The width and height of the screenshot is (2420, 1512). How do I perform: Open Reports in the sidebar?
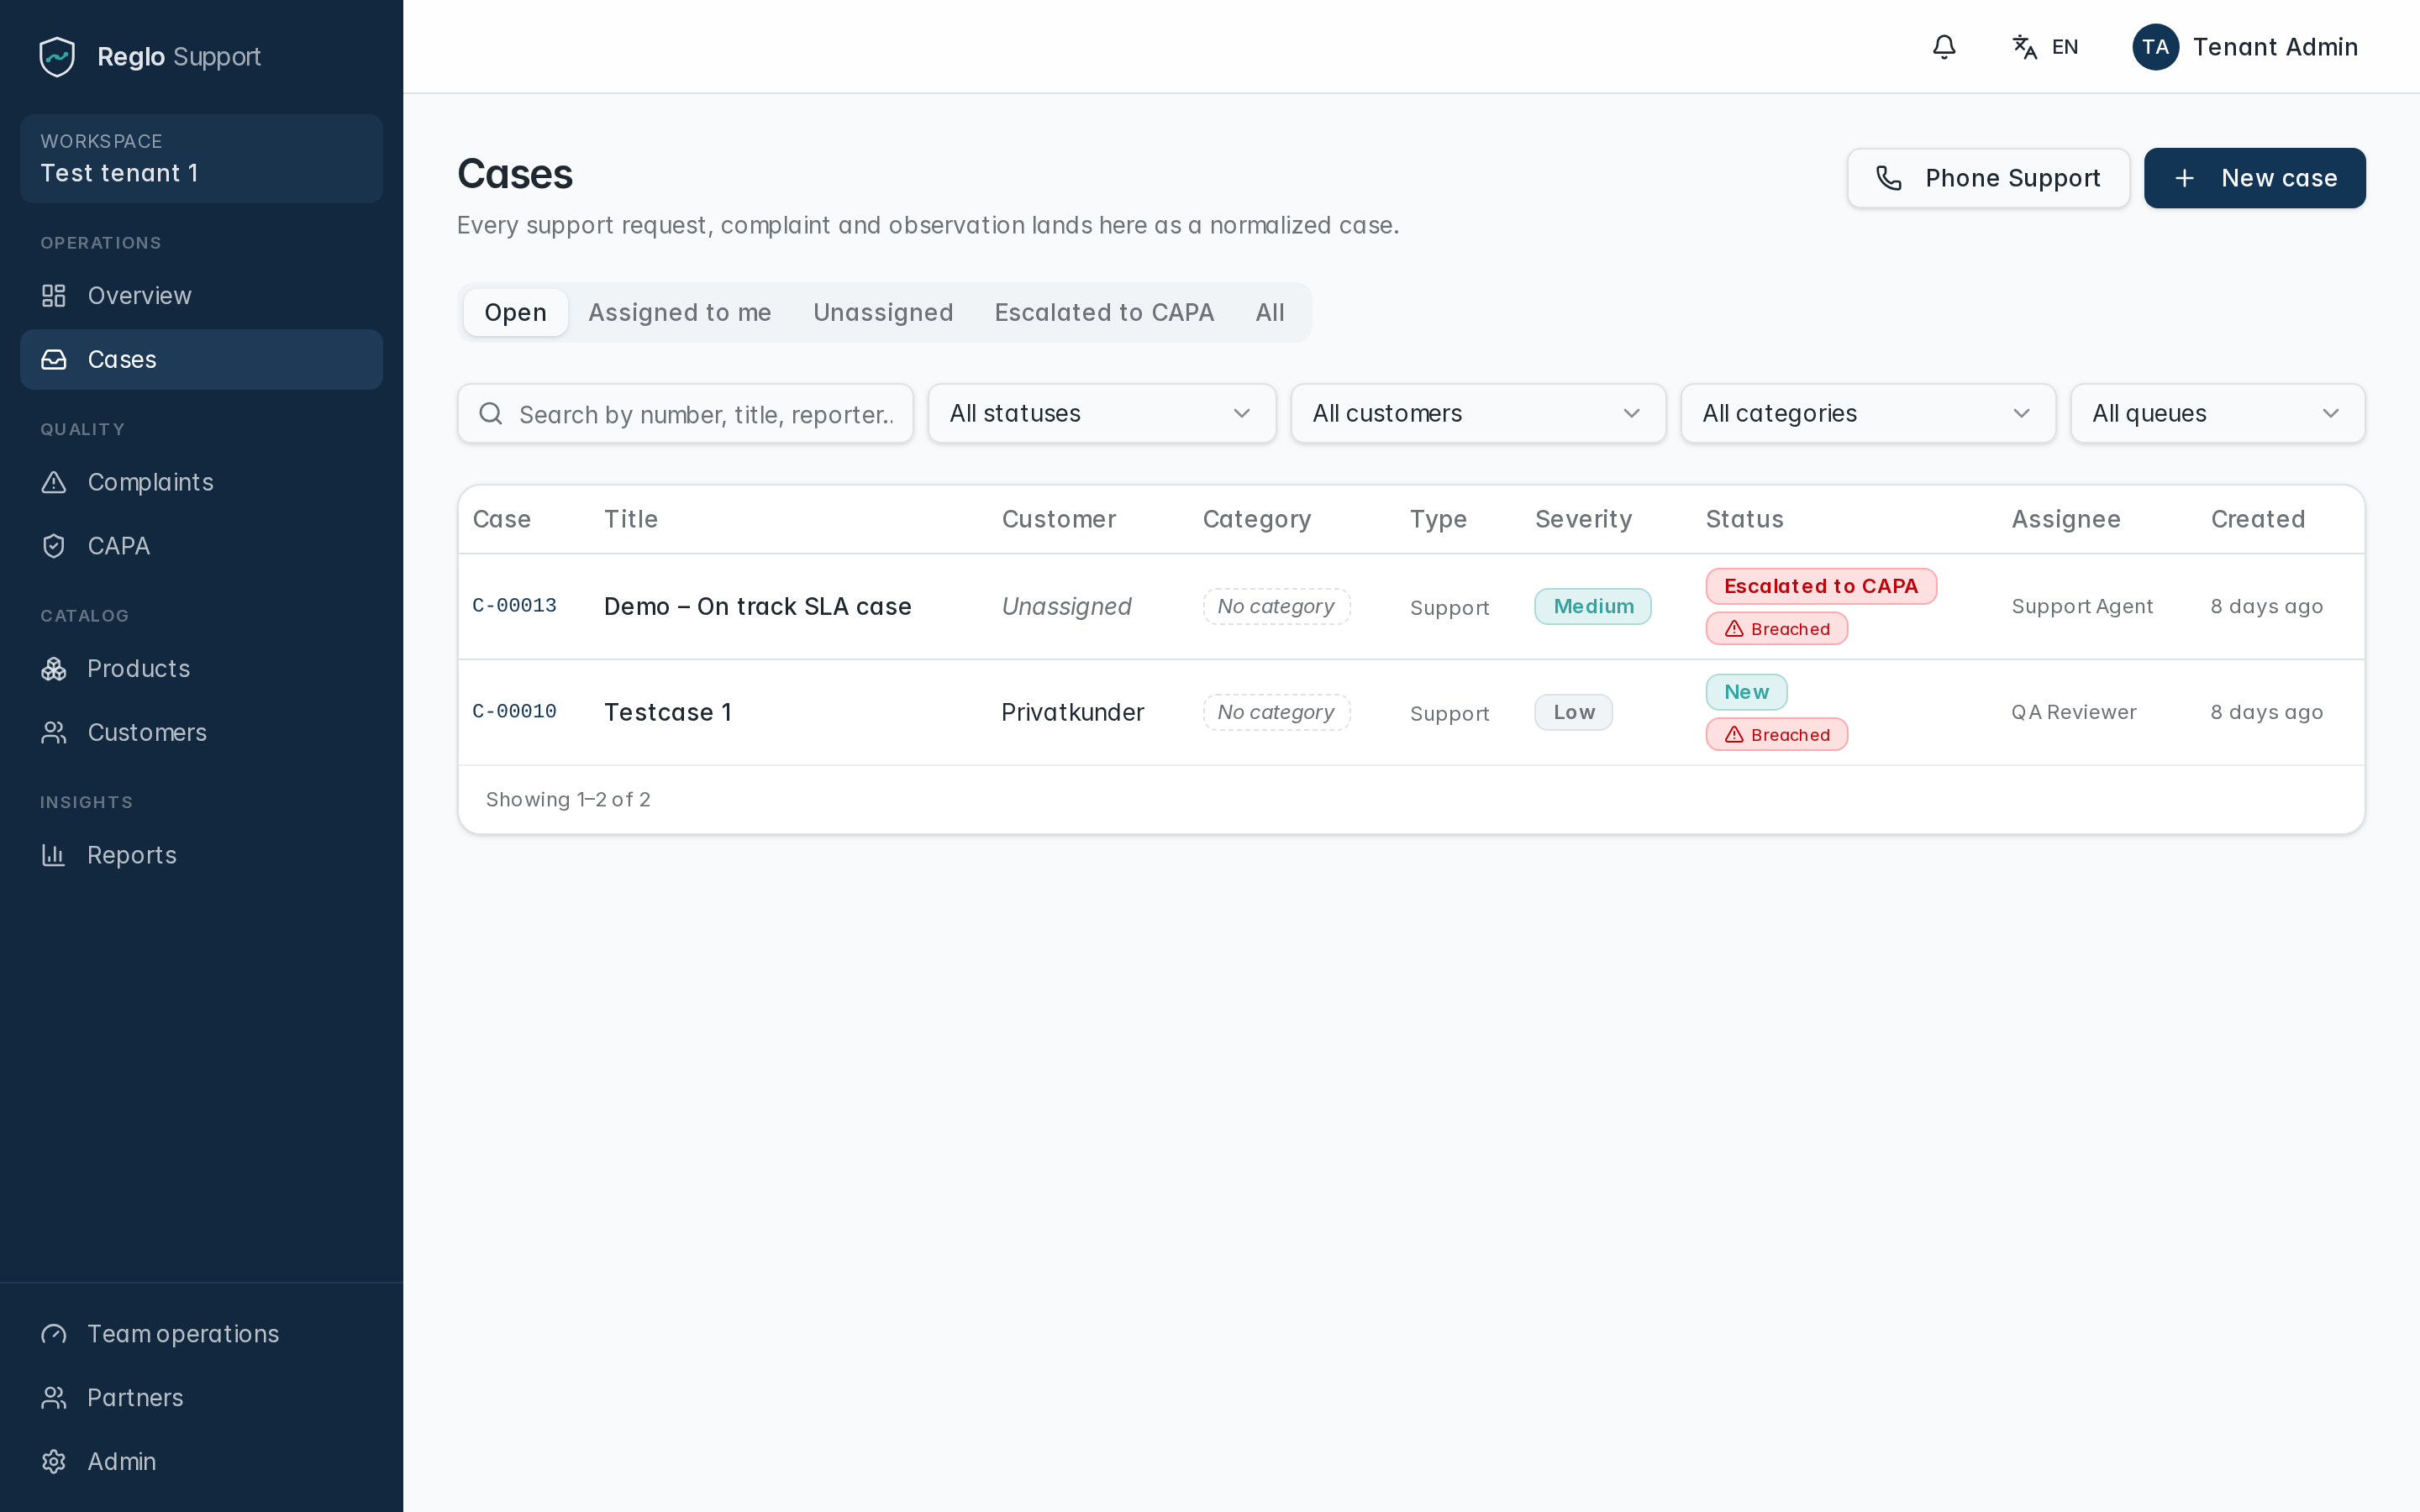[201, 855]
